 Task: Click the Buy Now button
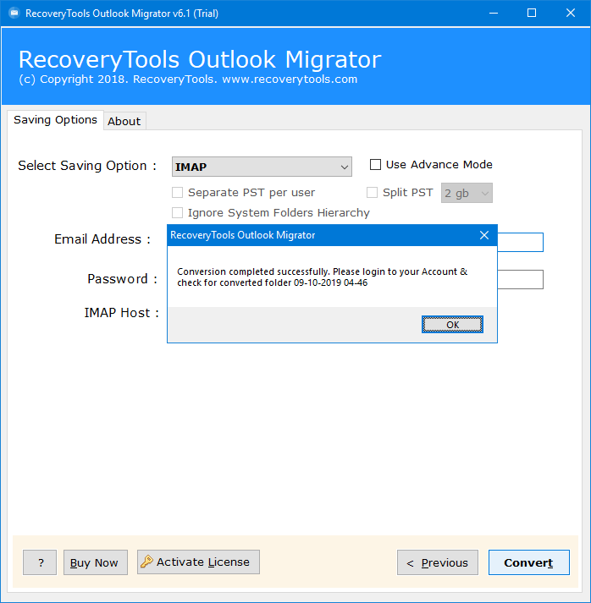coord(95,562)
